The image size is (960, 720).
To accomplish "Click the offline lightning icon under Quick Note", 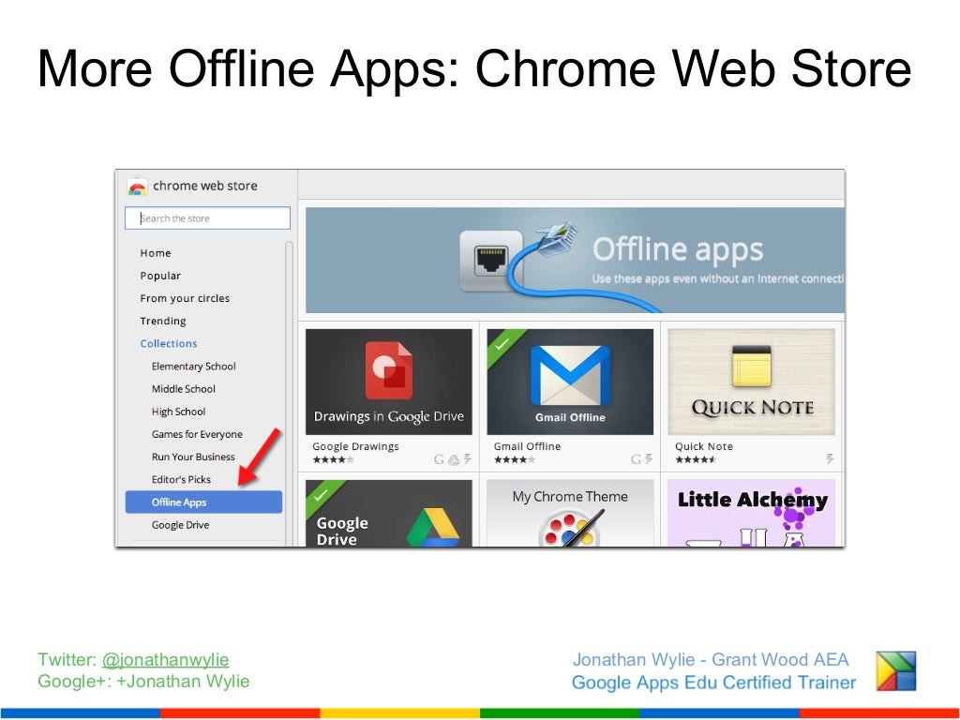I will tap(831, 458).
